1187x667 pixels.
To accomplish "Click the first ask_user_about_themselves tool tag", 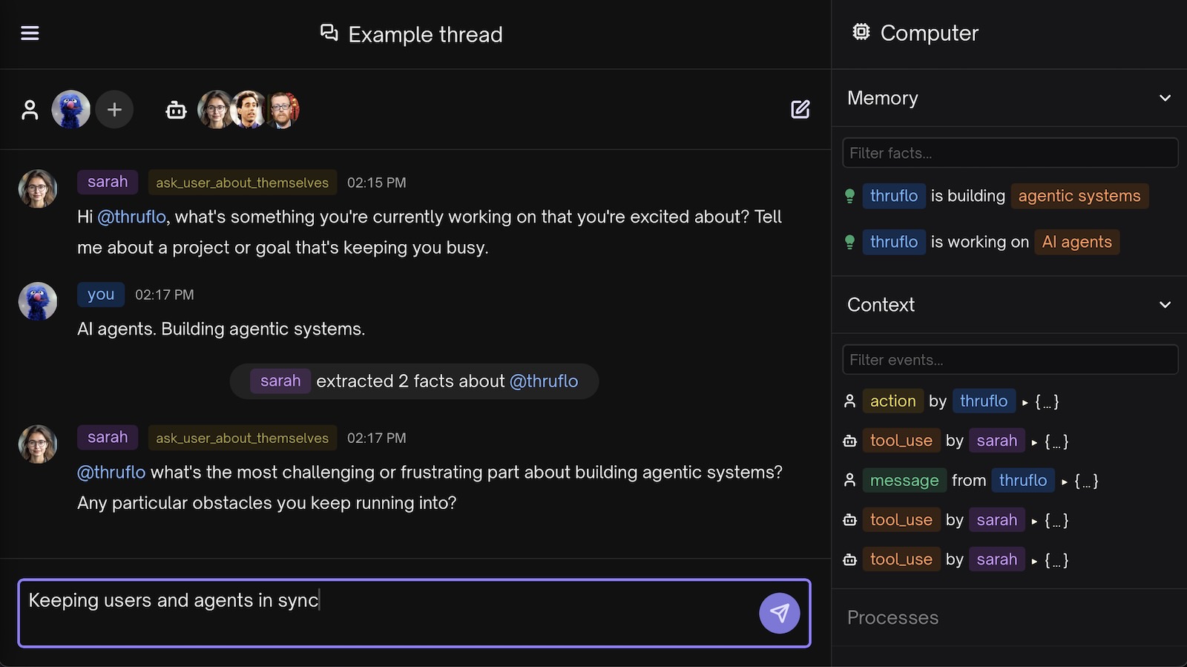I will pos(242,183).
